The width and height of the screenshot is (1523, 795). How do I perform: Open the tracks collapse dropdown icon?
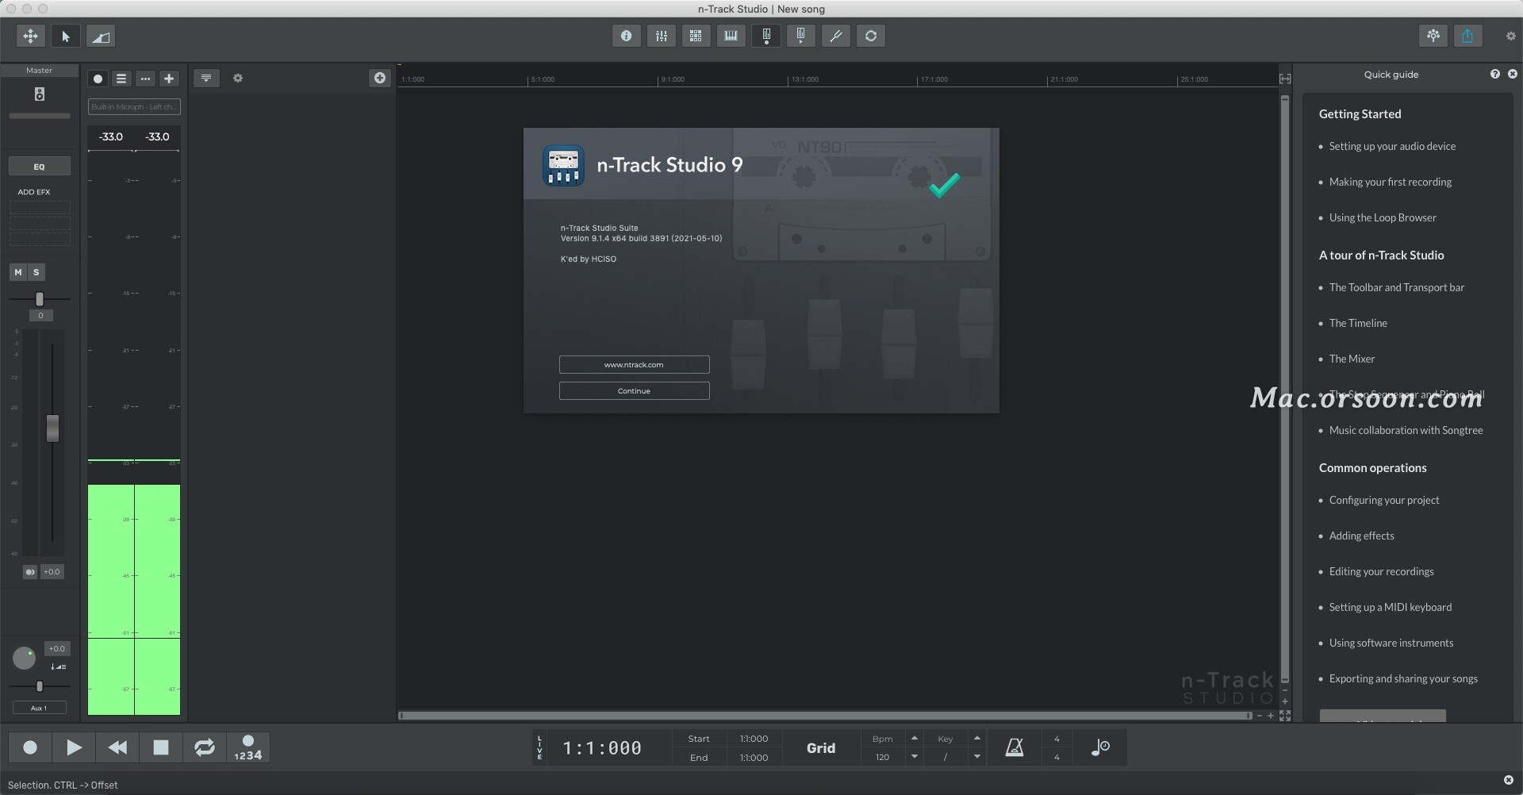(x=206, y=78)
